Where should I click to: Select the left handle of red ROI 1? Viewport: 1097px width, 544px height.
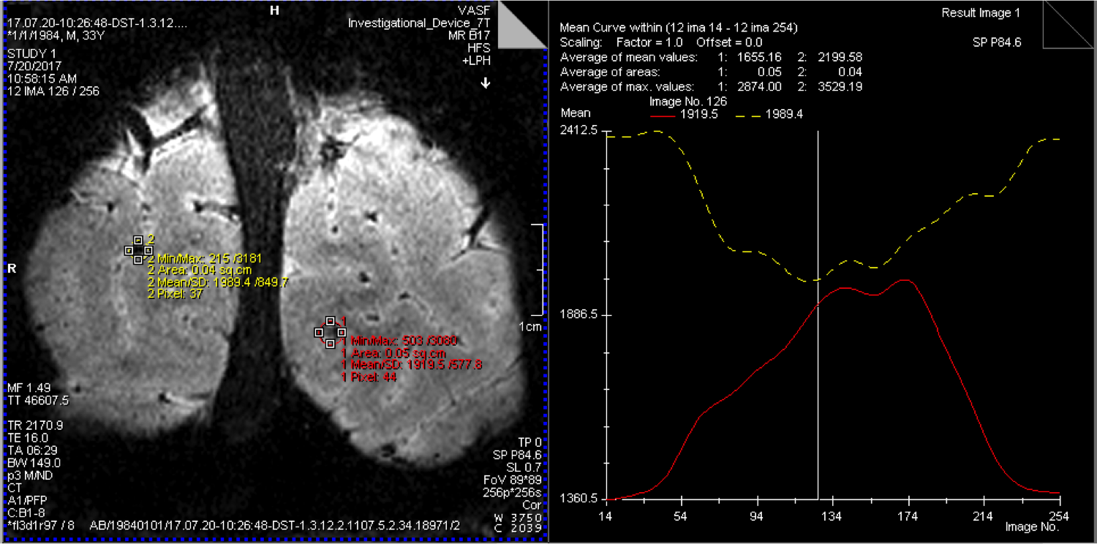pyautogui.click(x=319, y=332)
